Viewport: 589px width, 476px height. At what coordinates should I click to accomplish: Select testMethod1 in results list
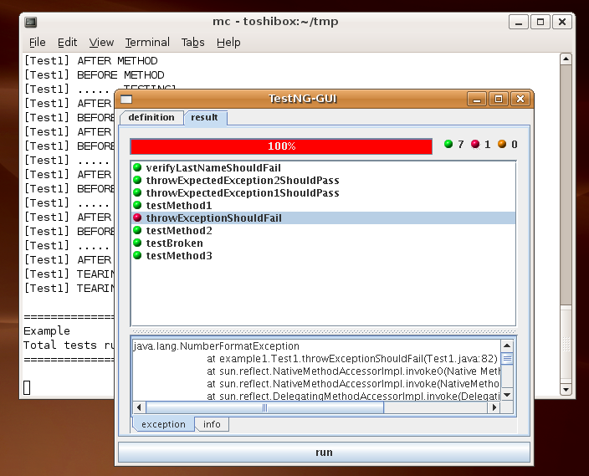point(324,206)
